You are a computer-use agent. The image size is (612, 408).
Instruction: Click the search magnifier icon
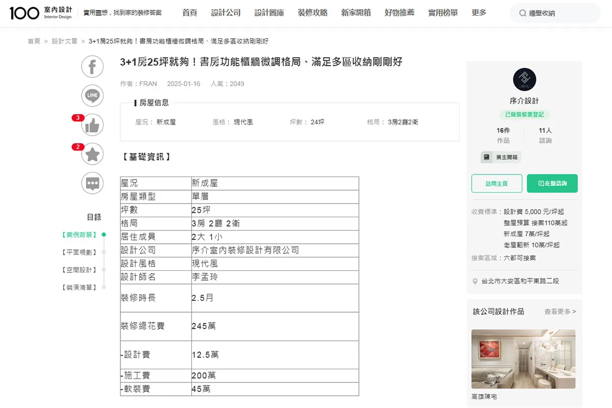[523, 13]
